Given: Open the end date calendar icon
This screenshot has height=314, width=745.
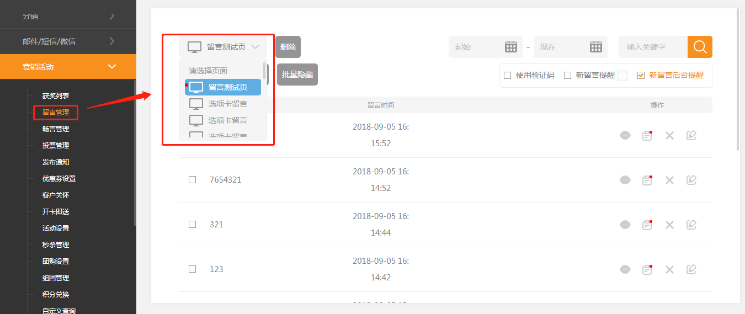Looking at the screenshot, I should (x=595, y=47).
